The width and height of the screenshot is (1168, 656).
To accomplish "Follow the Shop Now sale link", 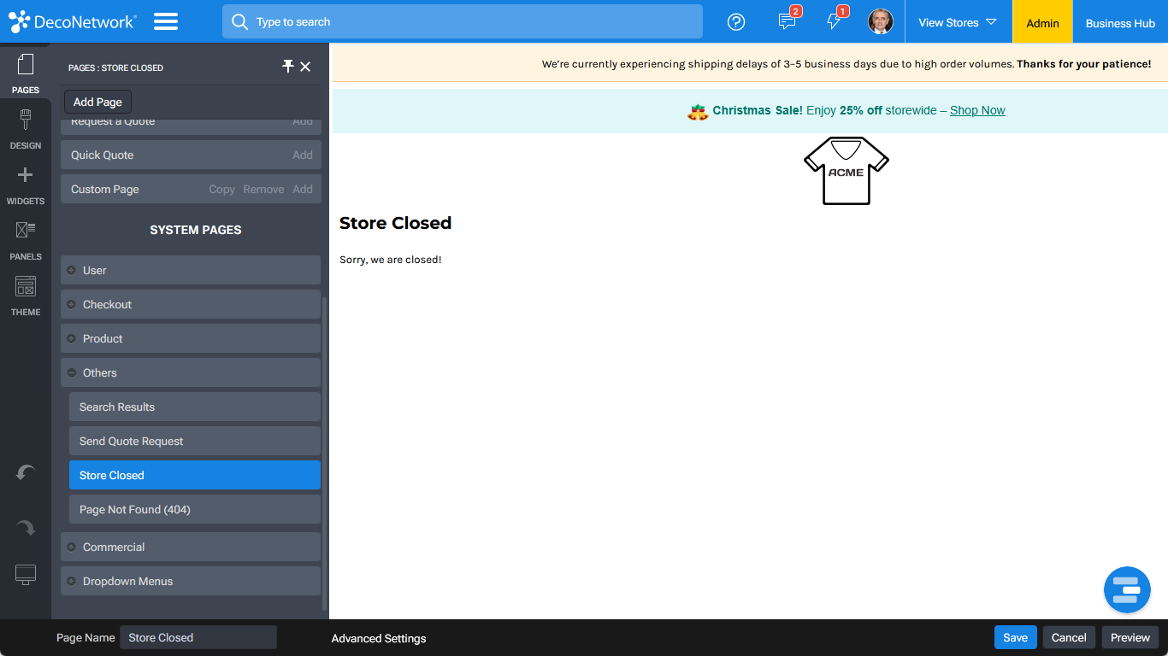I will click(x=977, y=110).
